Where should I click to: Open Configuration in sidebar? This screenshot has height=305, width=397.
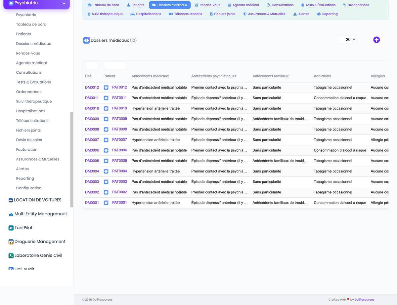(29, 188)
